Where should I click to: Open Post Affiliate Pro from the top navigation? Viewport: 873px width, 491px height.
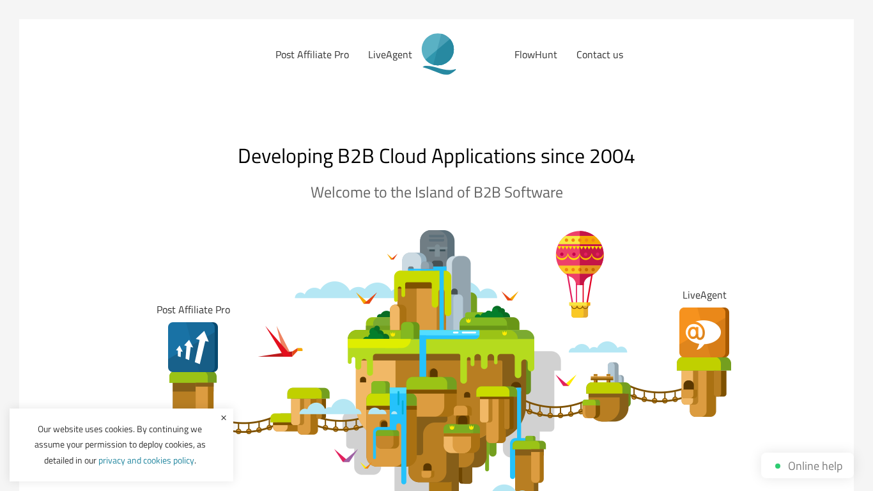(x=312, y=55)
